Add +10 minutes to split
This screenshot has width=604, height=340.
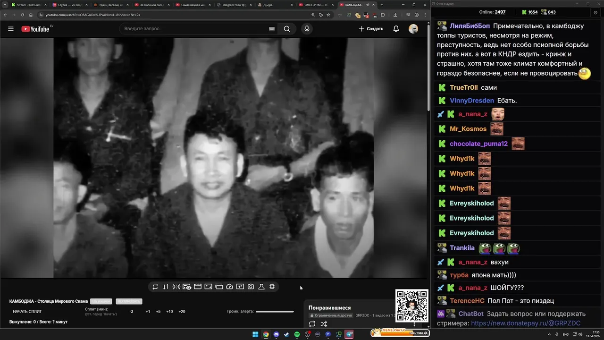169,312
